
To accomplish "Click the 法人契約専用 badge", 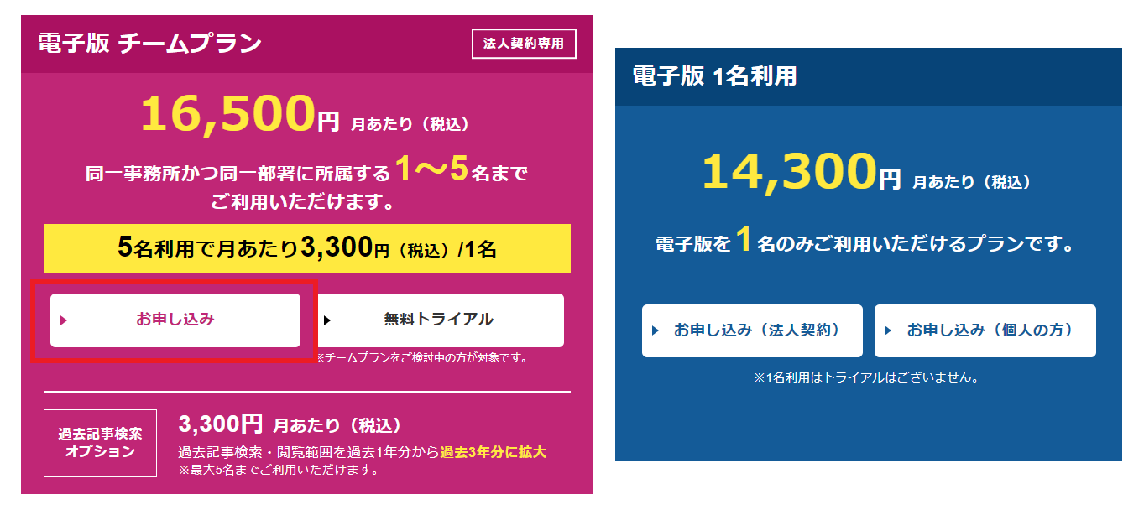I will (x=524, y=44).
